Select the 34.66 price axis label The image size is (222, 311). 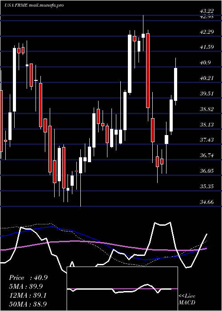pos(207,202)
